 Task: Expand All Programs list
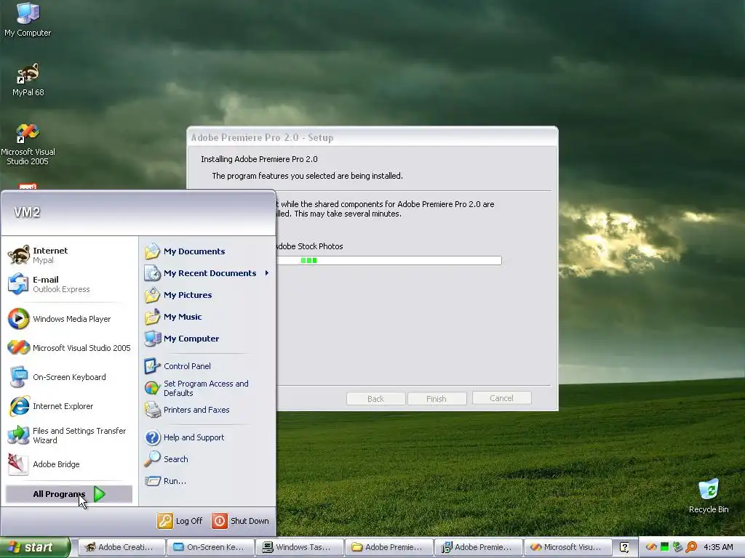(x=69, y=494)
